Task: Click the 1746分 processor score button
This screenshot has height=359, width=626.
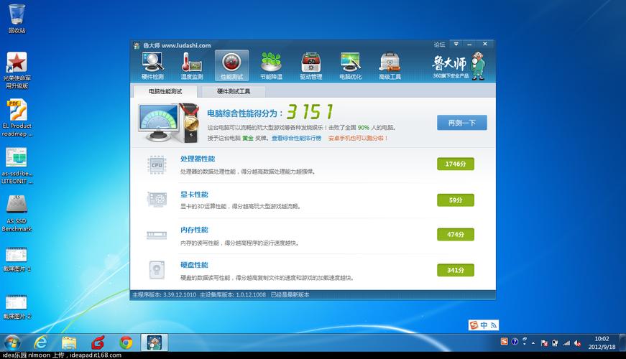Action: tap(456, 164)
